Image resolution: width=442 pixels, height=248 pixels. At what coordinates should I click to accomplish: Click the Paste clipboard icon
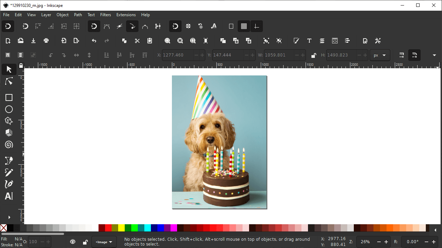pyautogui.click(x=150, y=41)
